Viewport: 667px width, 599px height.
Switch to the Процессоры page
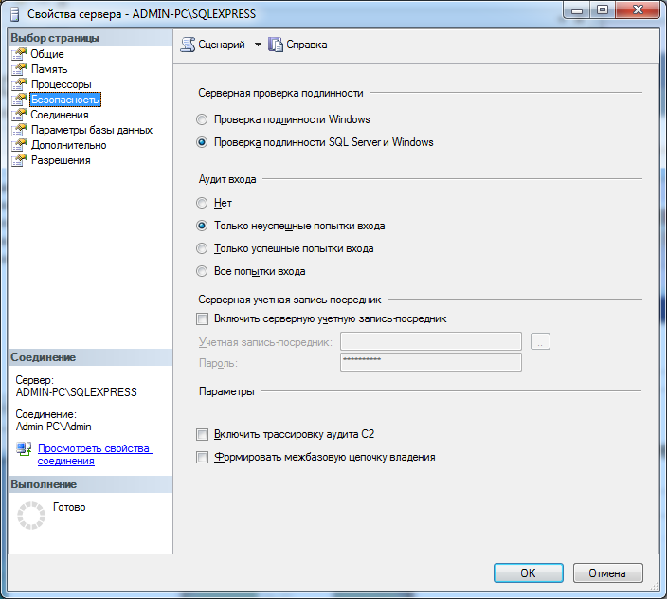62,84
